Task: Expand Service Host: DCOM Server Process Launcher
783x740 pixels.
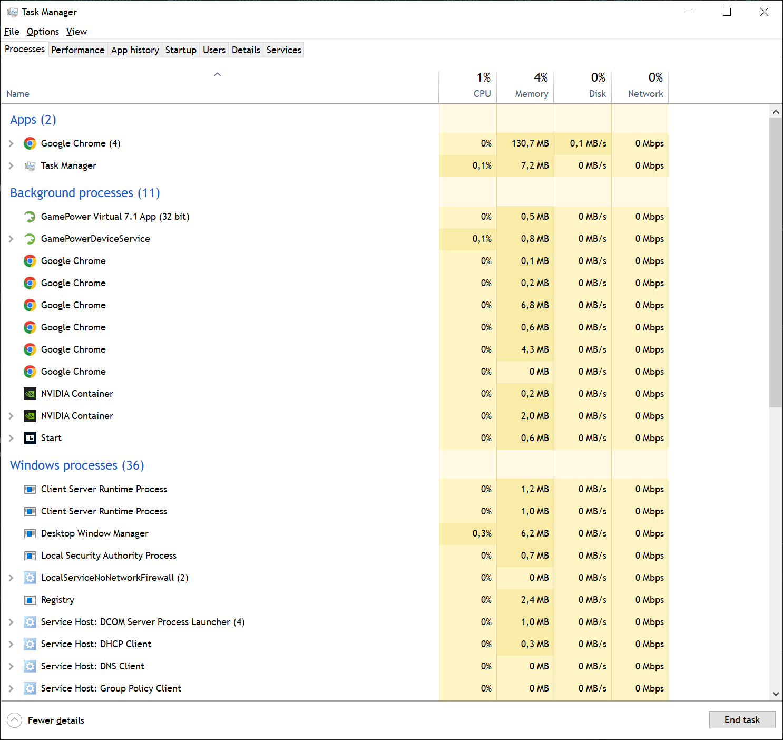Action: click(x=11, y=622)
